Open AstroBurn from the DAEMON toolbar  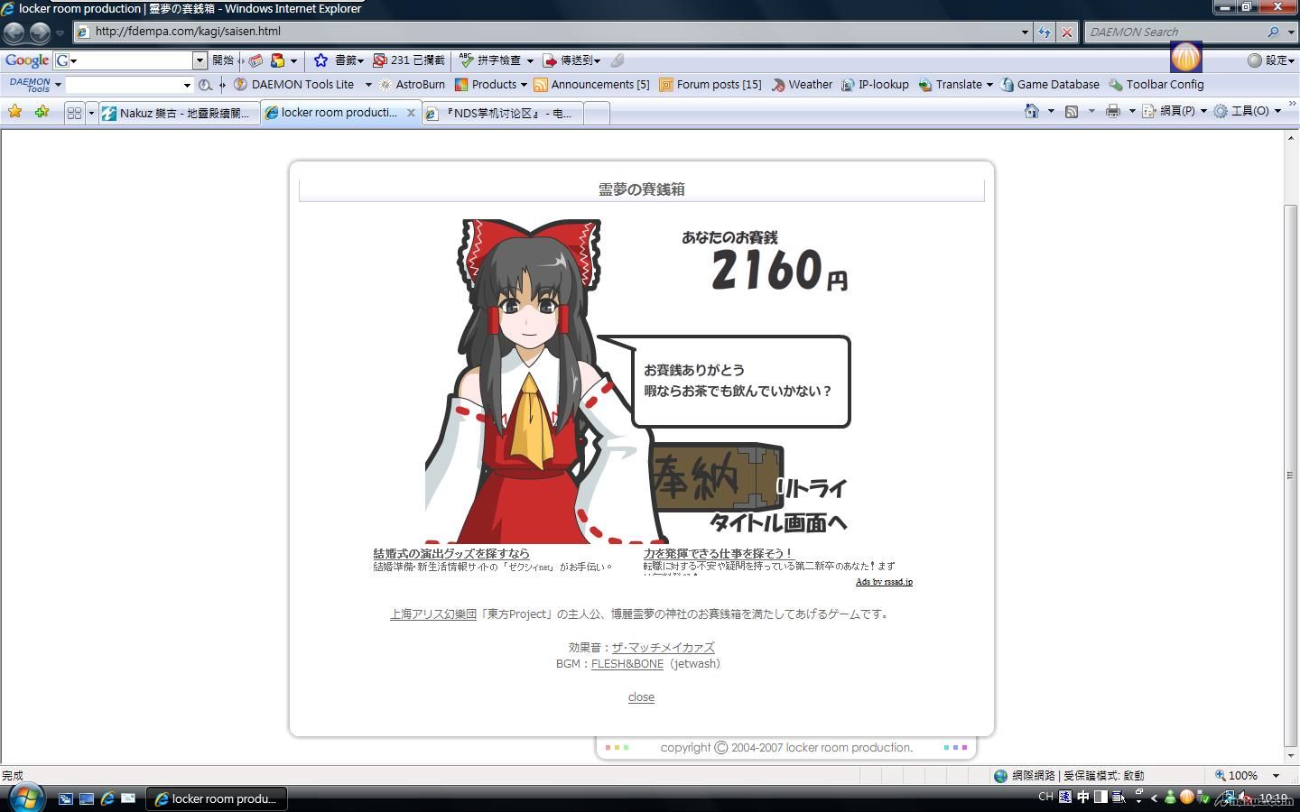click(x=412, y=85)
